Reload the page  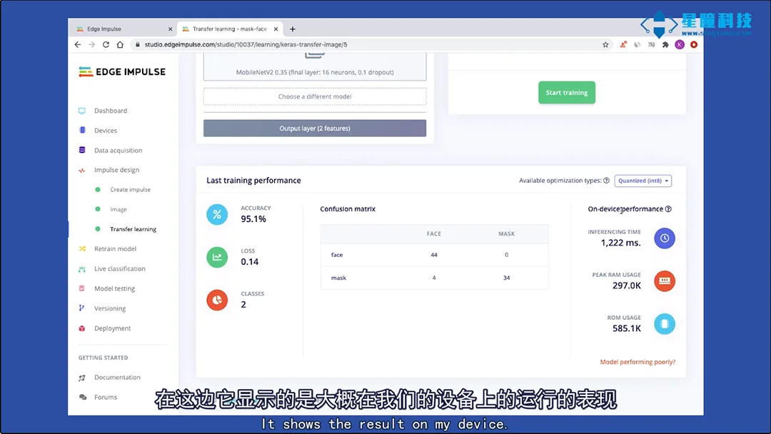pos(106,45)
